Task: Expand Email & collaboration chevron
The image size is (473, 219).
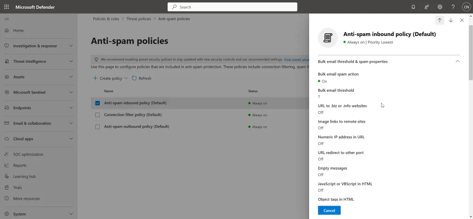Action: (71, 123)
